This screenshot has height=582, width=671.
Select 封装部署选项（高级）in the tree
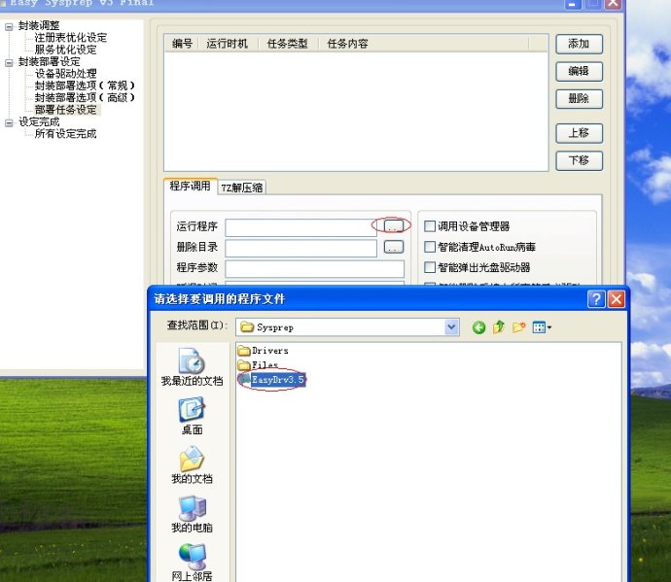point(85,97)
